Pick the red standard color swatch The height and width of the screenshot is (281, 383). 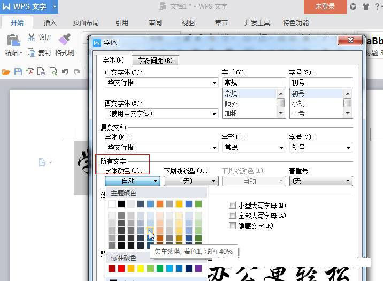pyautogui.click(x=121, y=269)
